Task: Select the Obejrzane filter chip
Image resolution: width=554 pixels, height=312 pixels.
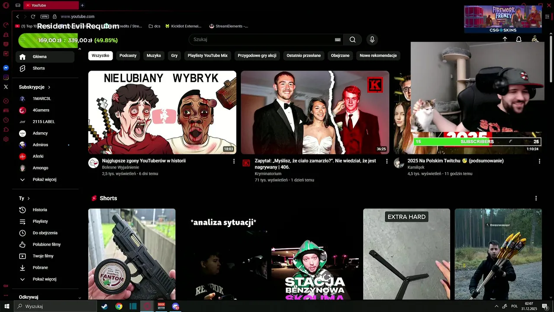Action: coord(340,55)
